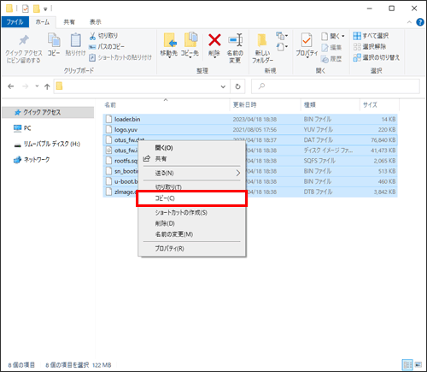The width and height of the screenshot is (427, 372).
Task: Expand the address bar history dropdown
Action: click(x=223, y=86)
